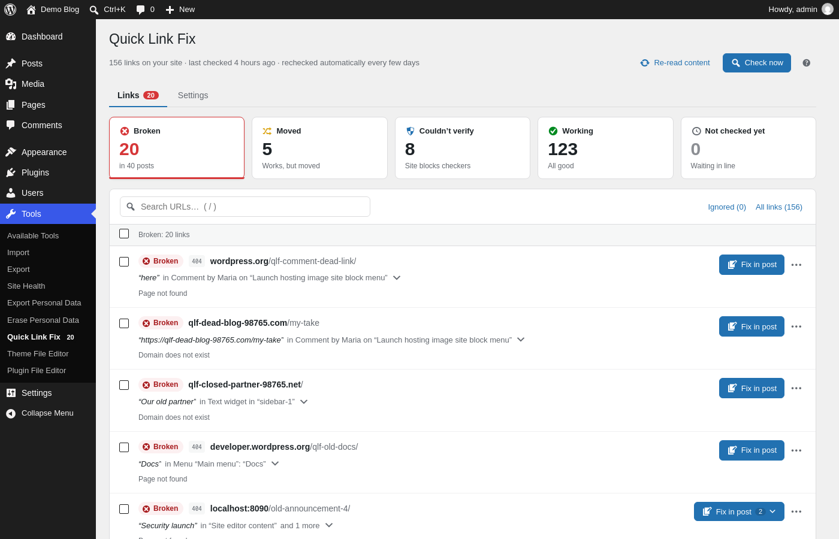Open Theme File Editor submenu item
The height and width of the screenshot is (539, 839).
pyautogui.click(x=38, y=354)
